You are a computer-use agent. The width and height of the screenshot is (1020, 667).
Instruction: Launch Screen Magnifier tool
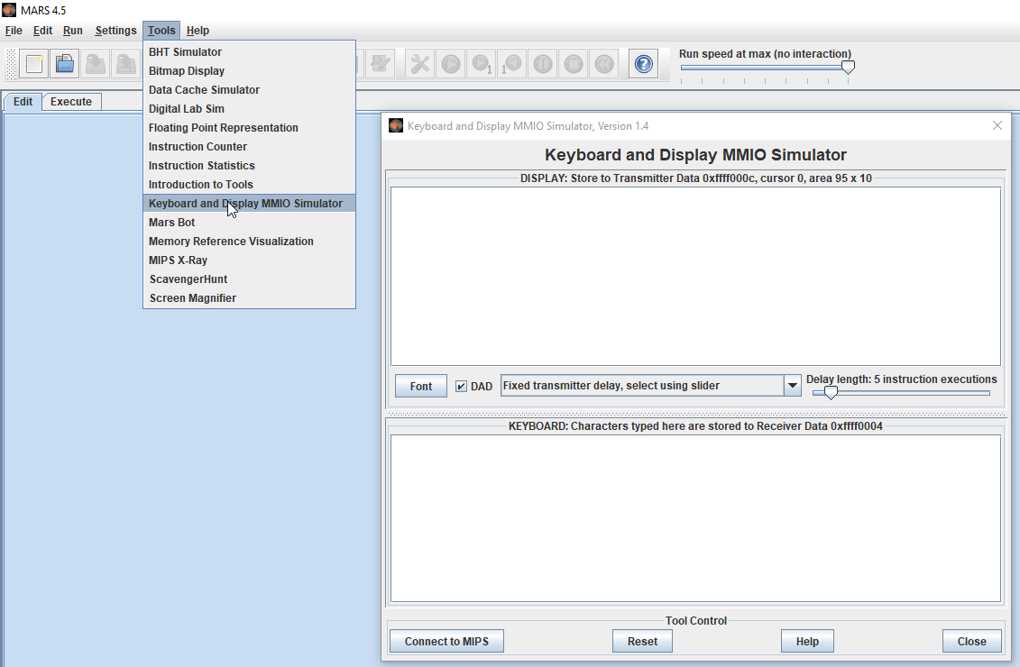pyautogui.click(x=249, y=297)
